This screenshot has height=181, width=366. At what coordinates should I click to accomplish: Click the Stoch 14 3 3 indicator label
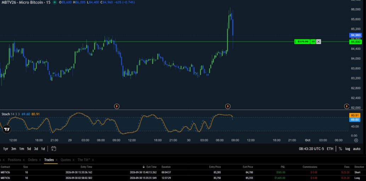coord(11,114)
